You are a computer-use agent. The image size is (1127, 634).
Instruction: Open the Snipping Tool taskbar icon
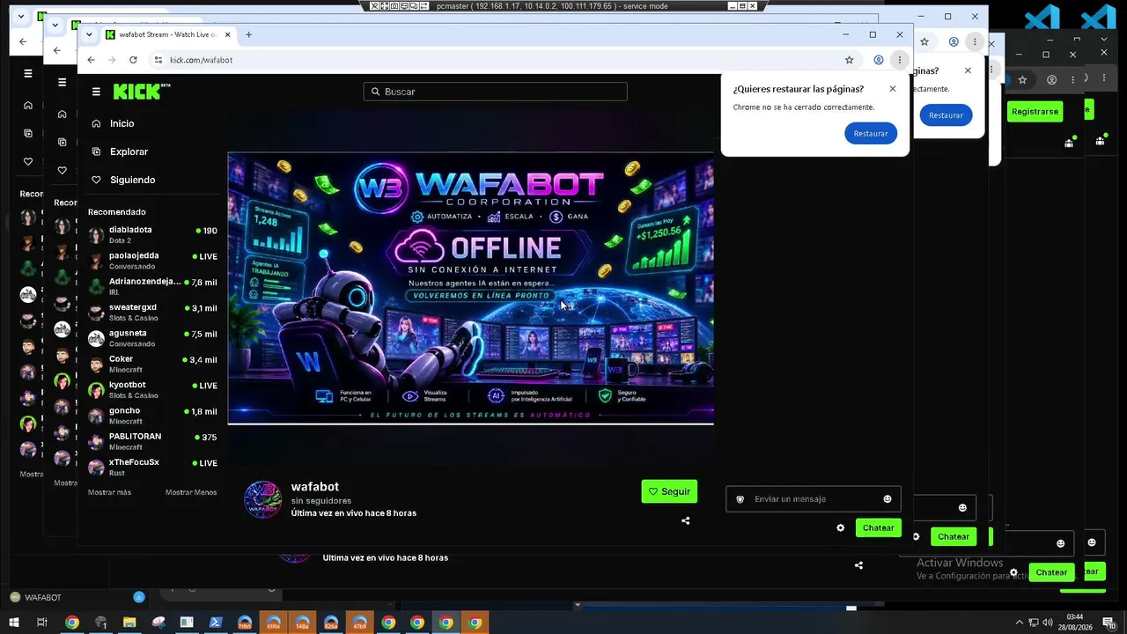(158, 623)
